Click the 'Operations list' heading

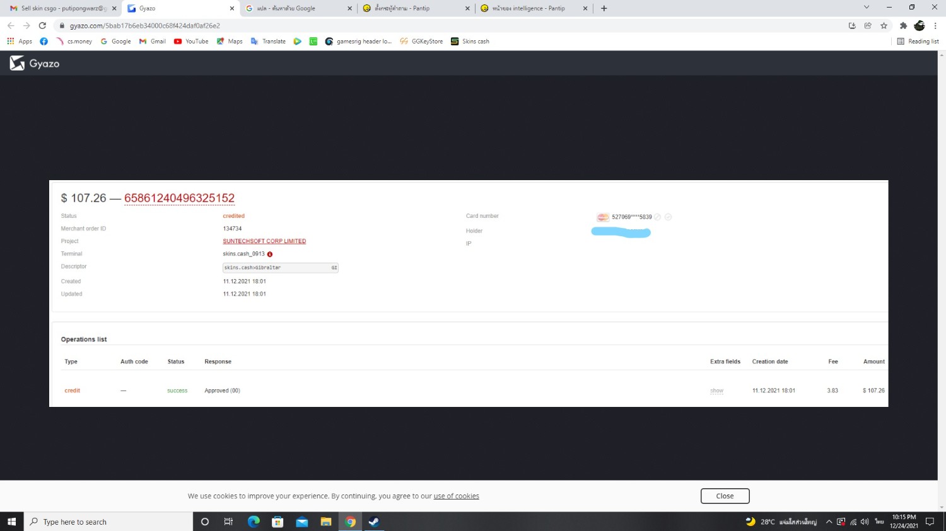(x=84, y=340)
